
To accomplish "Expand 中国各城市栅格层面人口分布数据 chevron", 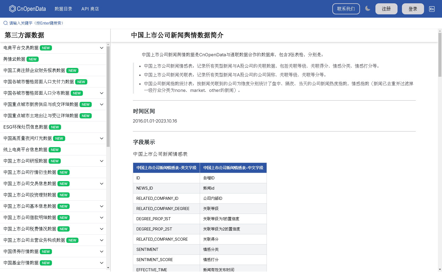I will 101,93.
